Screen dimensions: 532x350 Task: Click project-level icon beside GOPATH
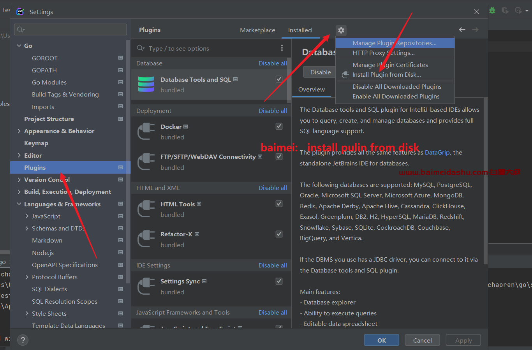coord(120,70)
